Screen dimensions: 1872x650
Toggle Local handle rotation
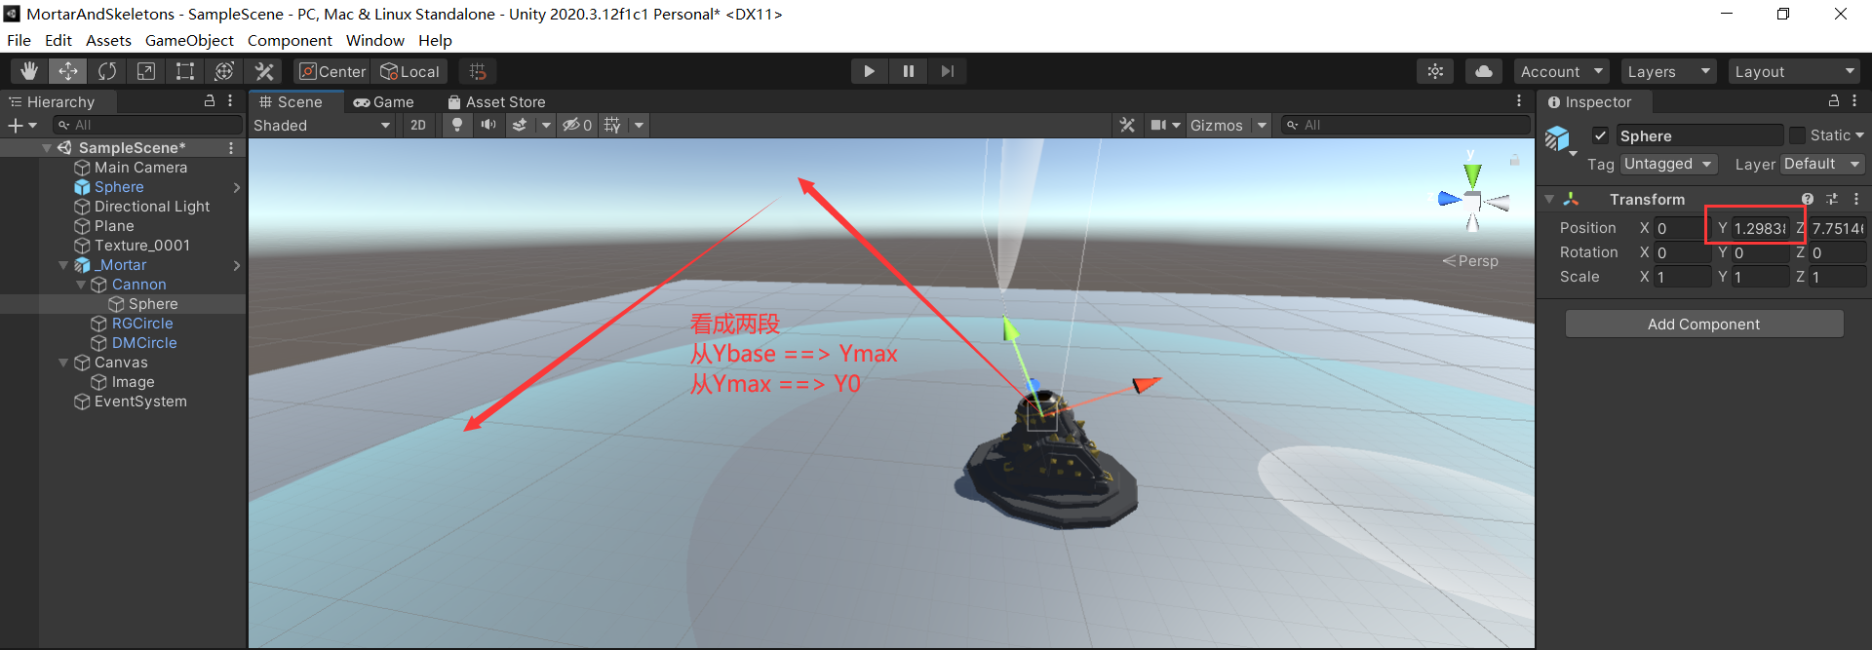coord(409,71)
